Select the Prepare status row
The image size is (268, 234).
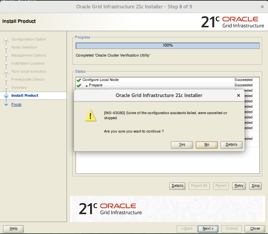coord(168,85)
